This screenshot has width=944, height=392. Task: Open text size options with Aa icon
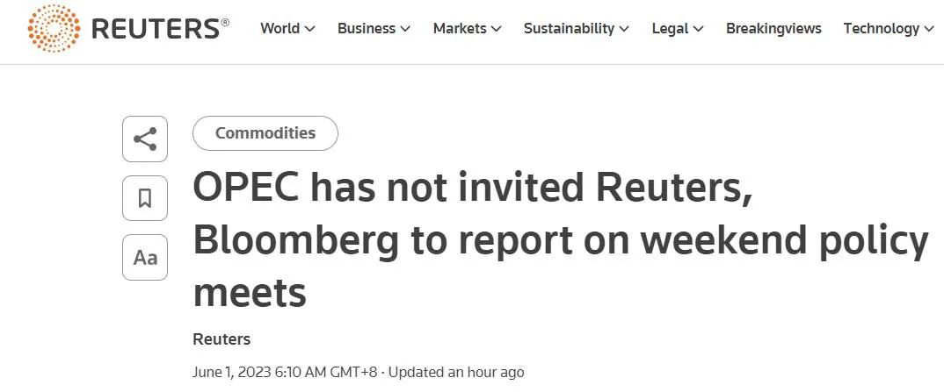tap(145, 258)
